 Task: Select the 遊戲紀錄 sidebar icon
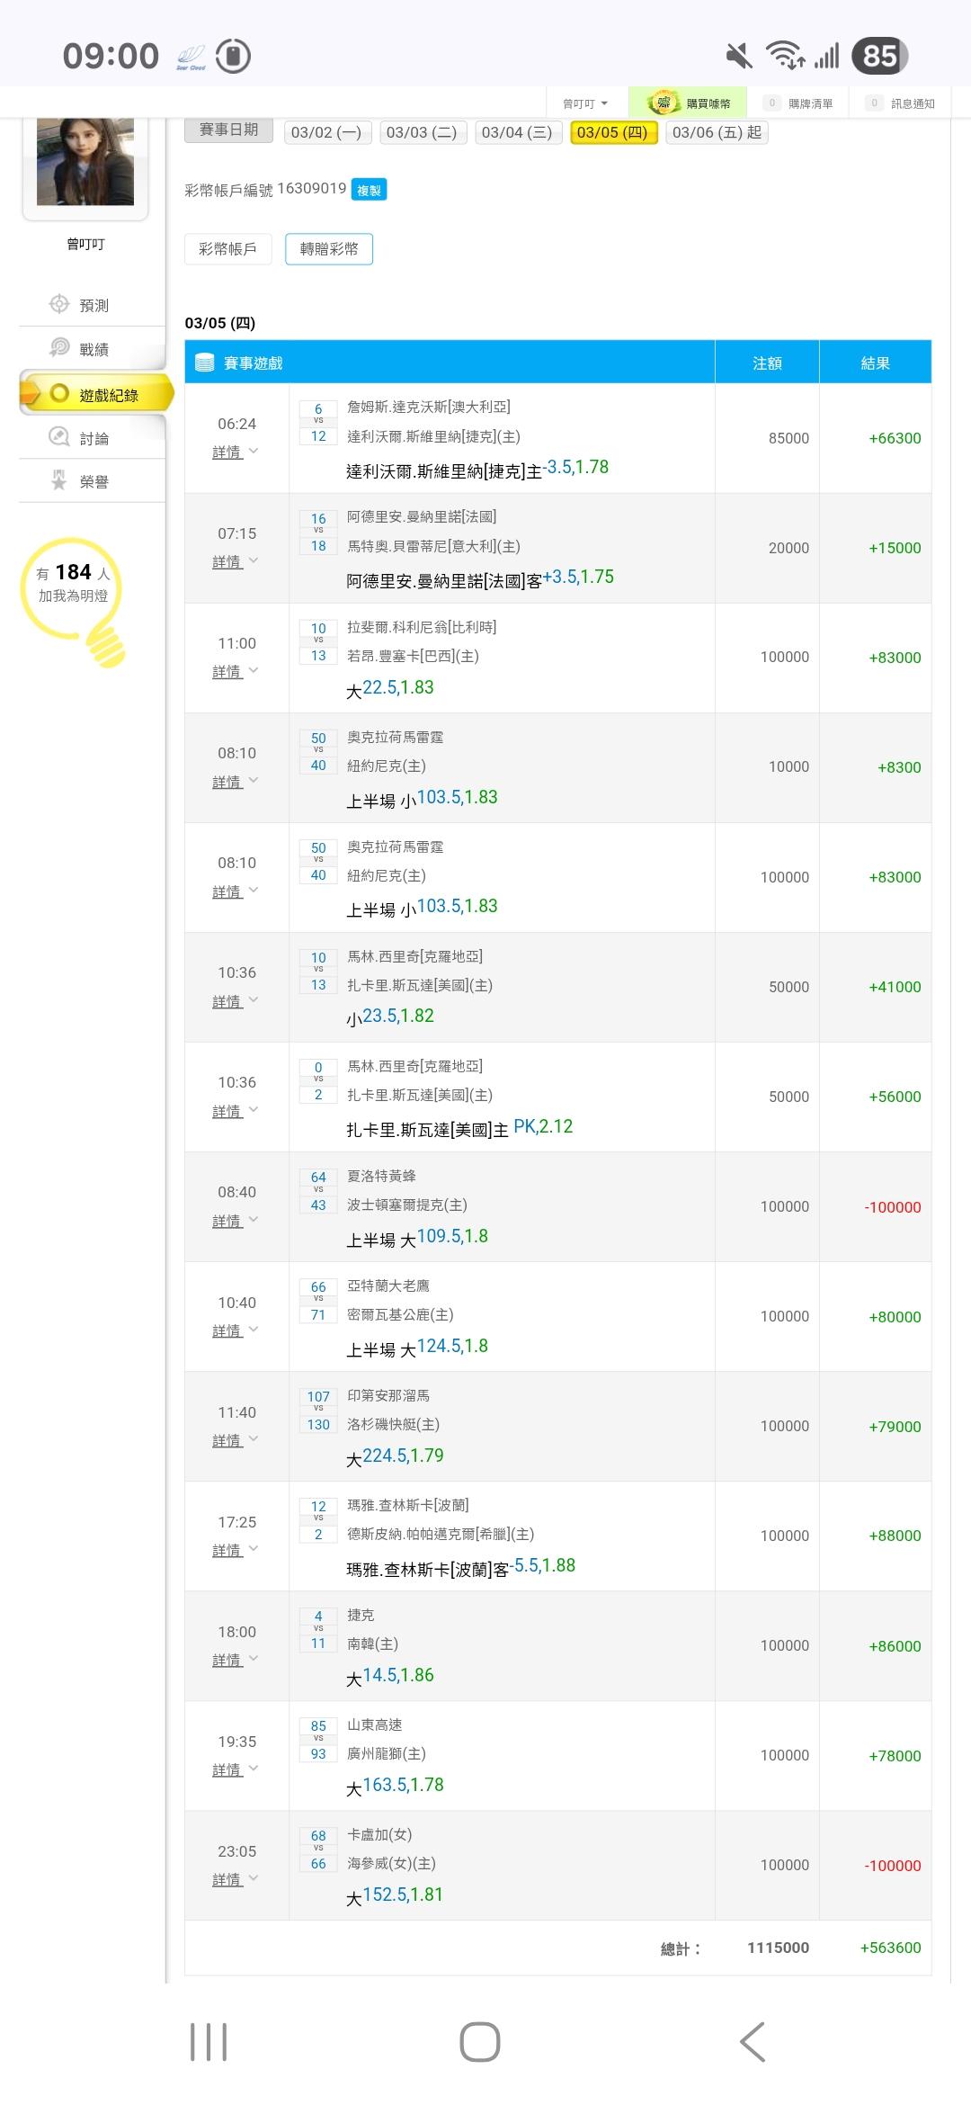pyautogui.click(x=60, y=394)
